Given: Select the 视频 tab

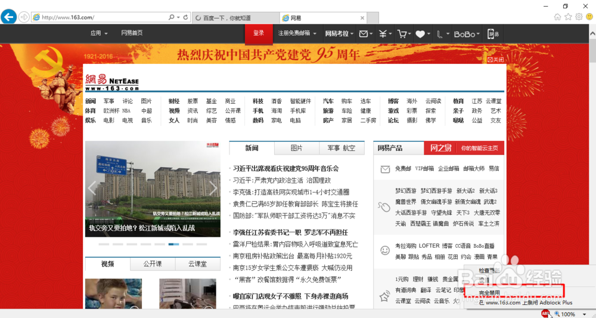Looking at the screenshot, I should pyautogui.click(x=107, y=264).
